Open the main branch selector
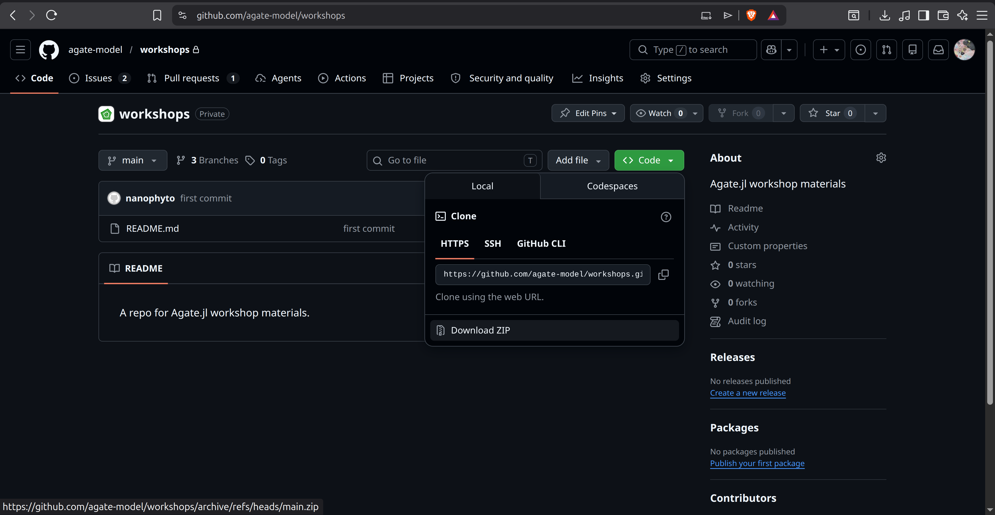This screenshot has width=995, height=515. 132,161
